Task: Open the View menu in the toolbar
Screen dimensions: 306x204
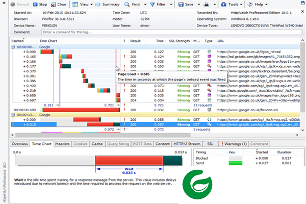Action: click(82, 4)
